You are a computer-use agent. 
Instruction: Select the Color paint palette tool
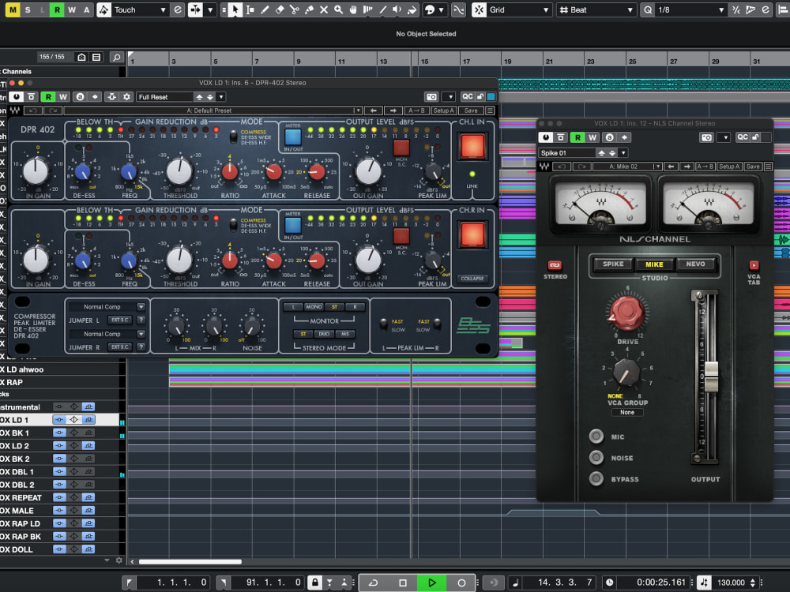(x=430, y=9)
